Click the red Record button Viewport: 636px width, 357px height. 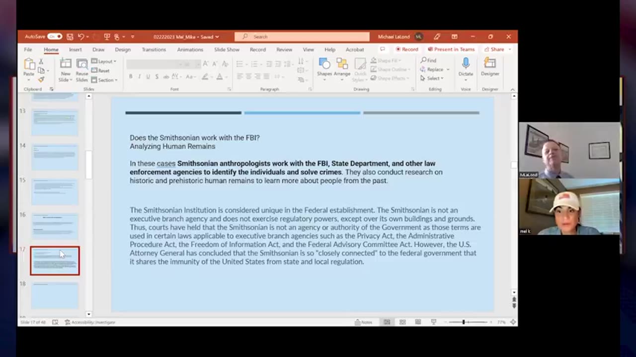tap(407, 50)
